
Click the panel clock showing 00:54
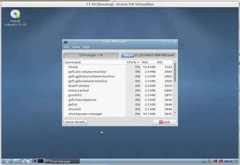(x=228, y=161)
